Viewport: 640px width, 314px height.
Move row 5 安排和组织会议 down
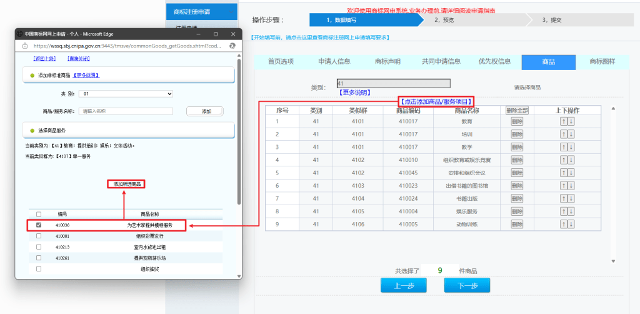tap(571, 173)
